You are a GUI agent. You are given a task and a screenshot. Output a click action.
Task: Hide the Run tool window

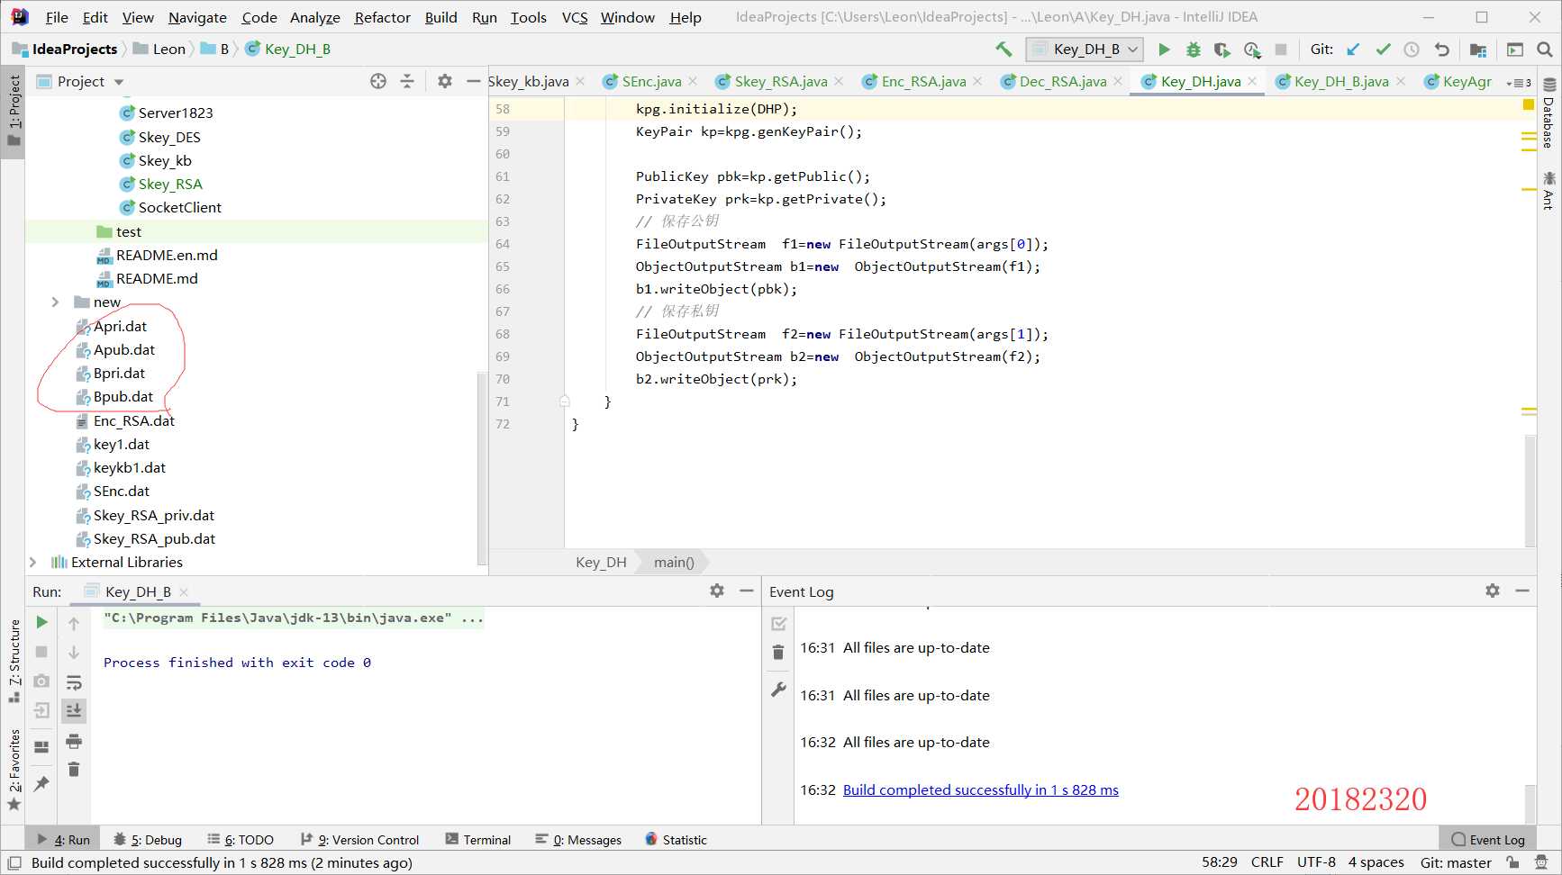pos(746,591)
